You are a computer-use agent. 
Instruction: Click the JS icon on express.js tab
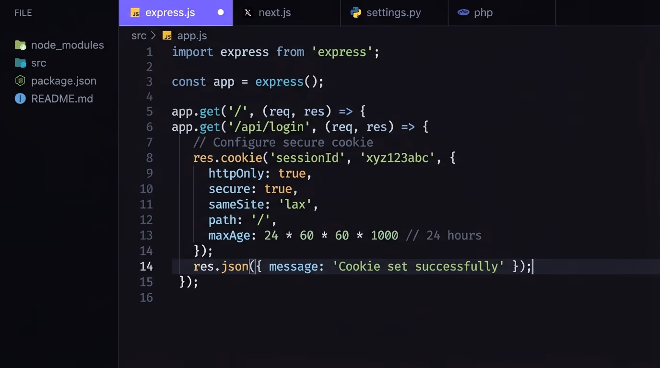135,13
